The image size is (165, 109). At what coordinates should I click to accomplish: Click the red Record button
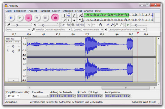pyautogui.click(x=55, y=18)
